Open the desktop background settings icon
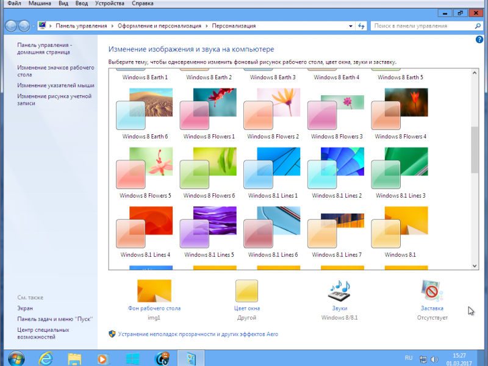 [154, 291]
